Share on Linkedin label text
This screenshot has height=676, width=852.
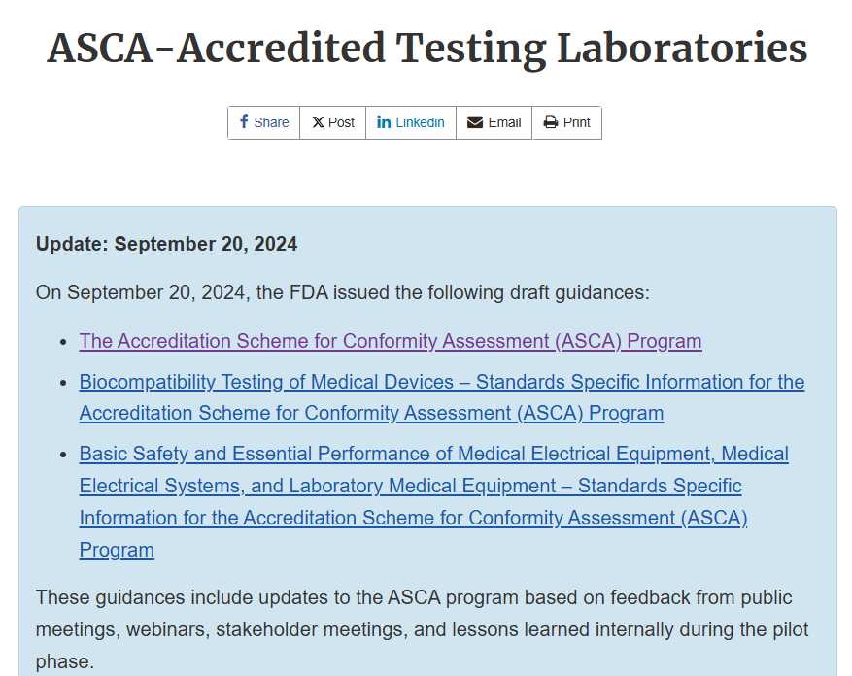point(420,122)
